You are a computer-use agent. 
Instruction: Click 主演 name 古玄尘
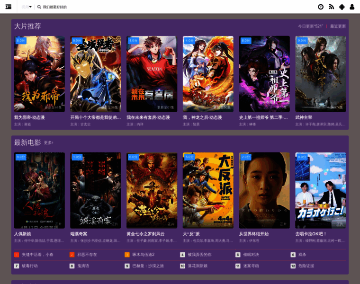85,124
